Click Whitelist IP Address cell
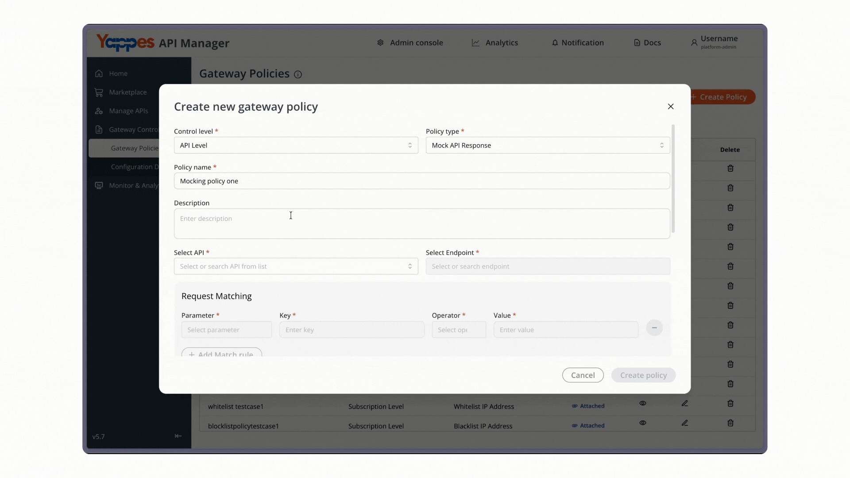The width and height of the screenshot is (850, 478). click(x=483, y=406)
